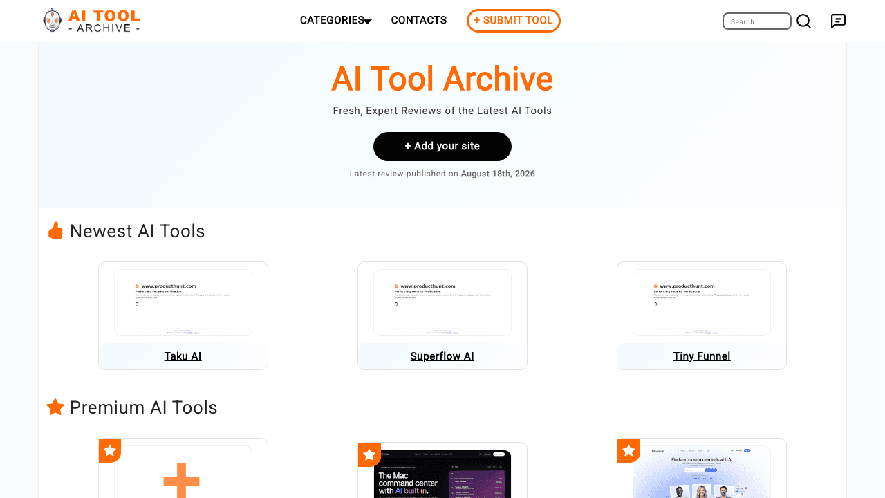
Task: Open the Mac command center premium thumbnail
Action: (x=442, y=474)
